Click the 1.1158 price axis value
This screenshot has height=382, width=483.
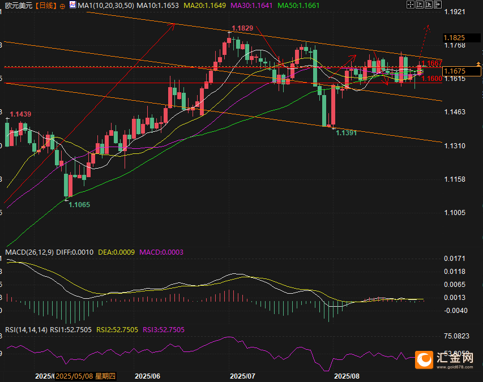(x=455, y=179)
